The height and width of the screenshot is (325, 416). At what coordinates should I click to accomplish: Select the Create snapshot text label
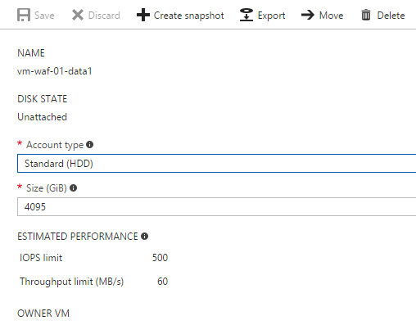coord(188,16)
